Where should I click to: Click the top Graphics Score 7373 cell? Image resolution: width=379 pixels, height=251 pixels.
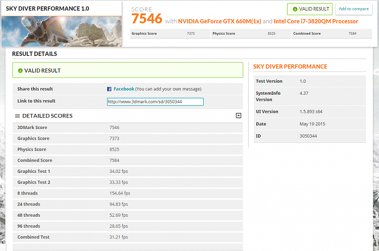[170, 33]
